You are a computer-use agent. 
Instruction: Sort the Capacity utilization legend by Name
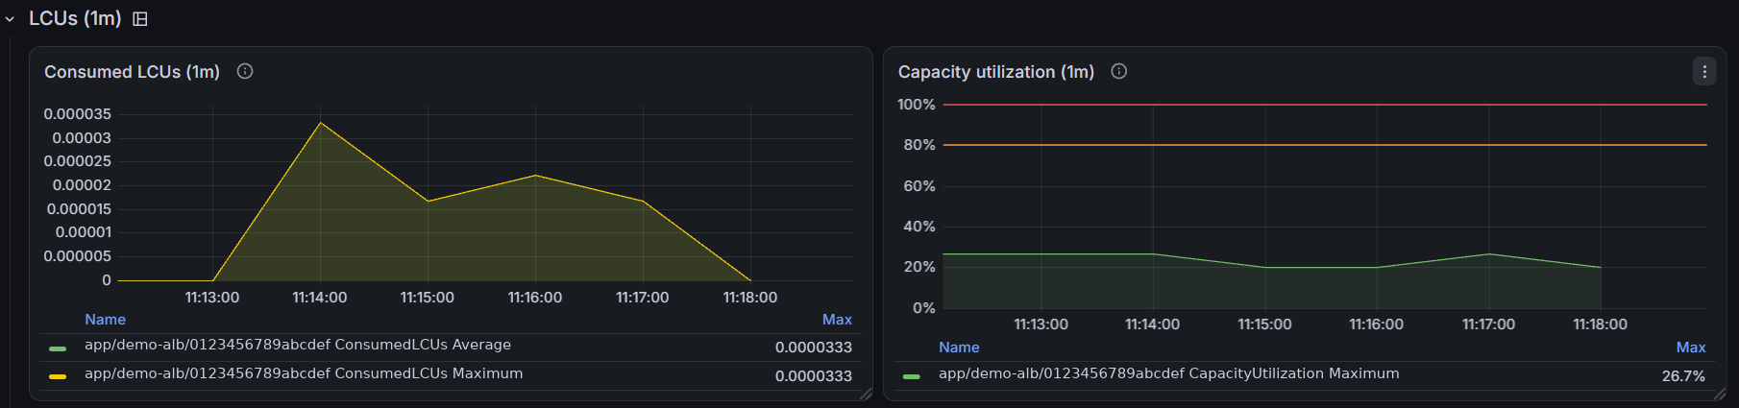click(x=959, y=348)
